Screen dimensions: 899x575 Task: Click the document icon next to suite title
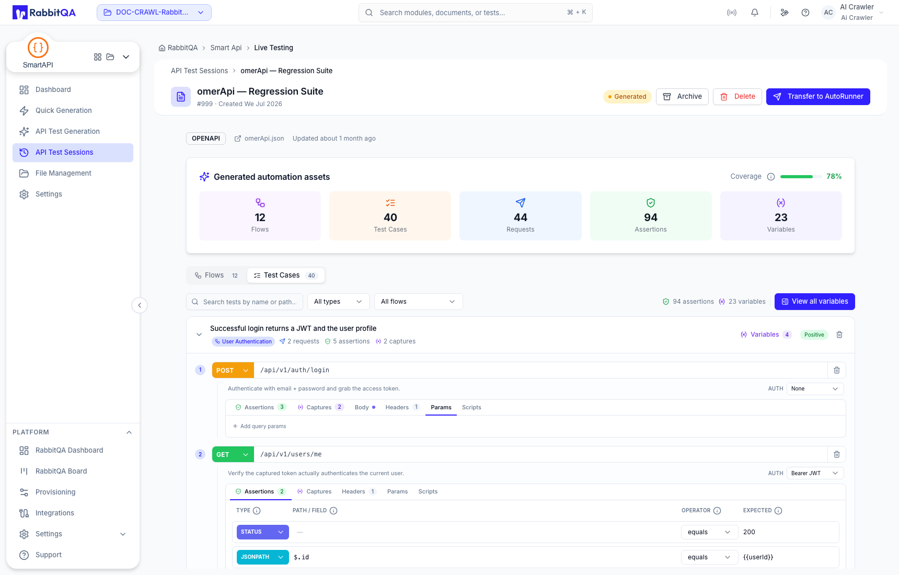181,97
